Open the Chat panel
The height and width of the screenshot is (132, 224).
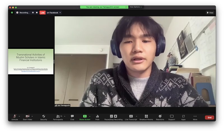coord(72,117)
